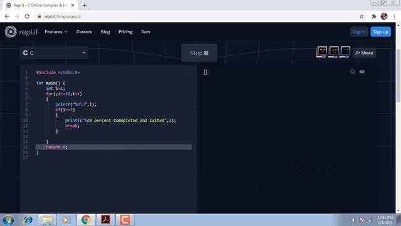Collapse the main function fold arrow
Image resolution: width=401 pixels, height=226 pixels.
coord(30,83)
